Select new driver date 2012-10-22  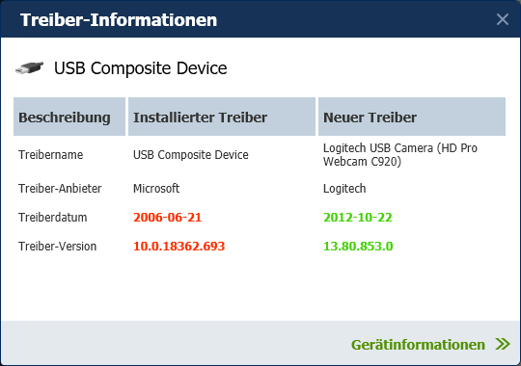[358, 218]
